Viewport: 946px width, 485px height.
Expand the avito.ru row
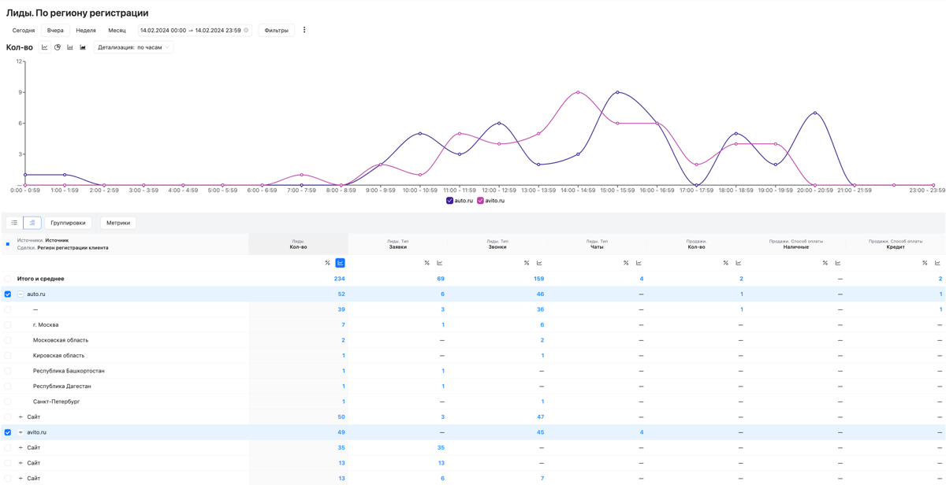[20, 432]
